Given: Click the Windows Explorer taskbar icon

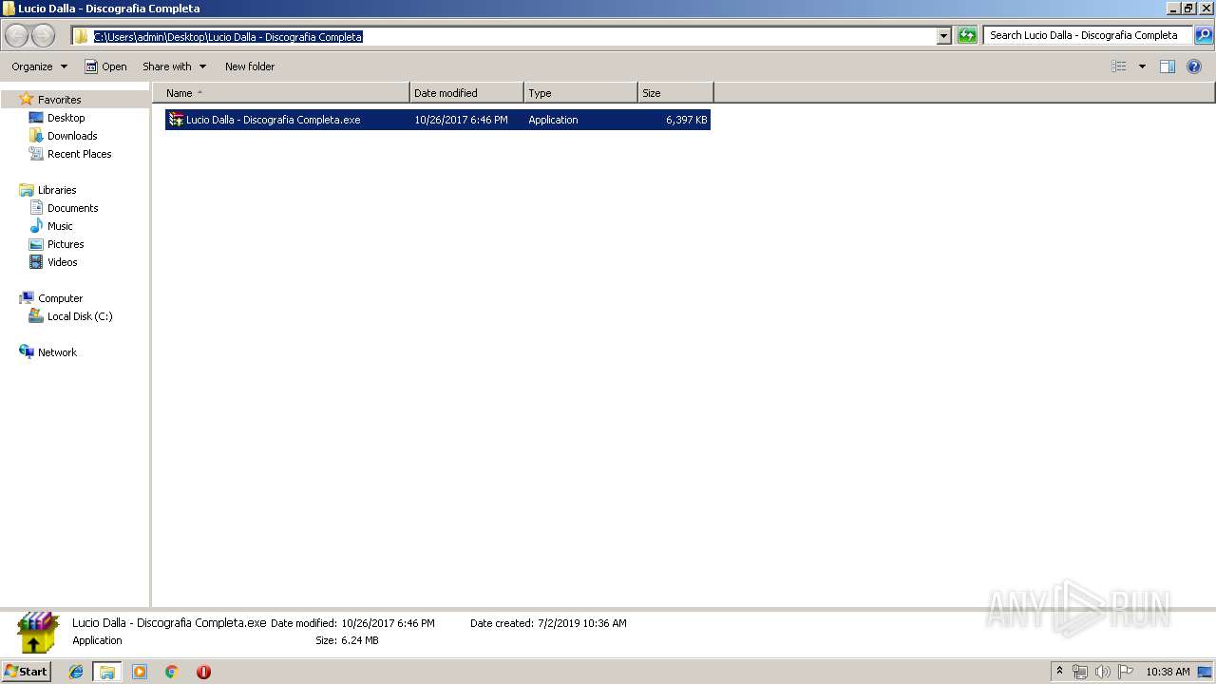Looking at the screenshot, I should (x=107, y=672).
